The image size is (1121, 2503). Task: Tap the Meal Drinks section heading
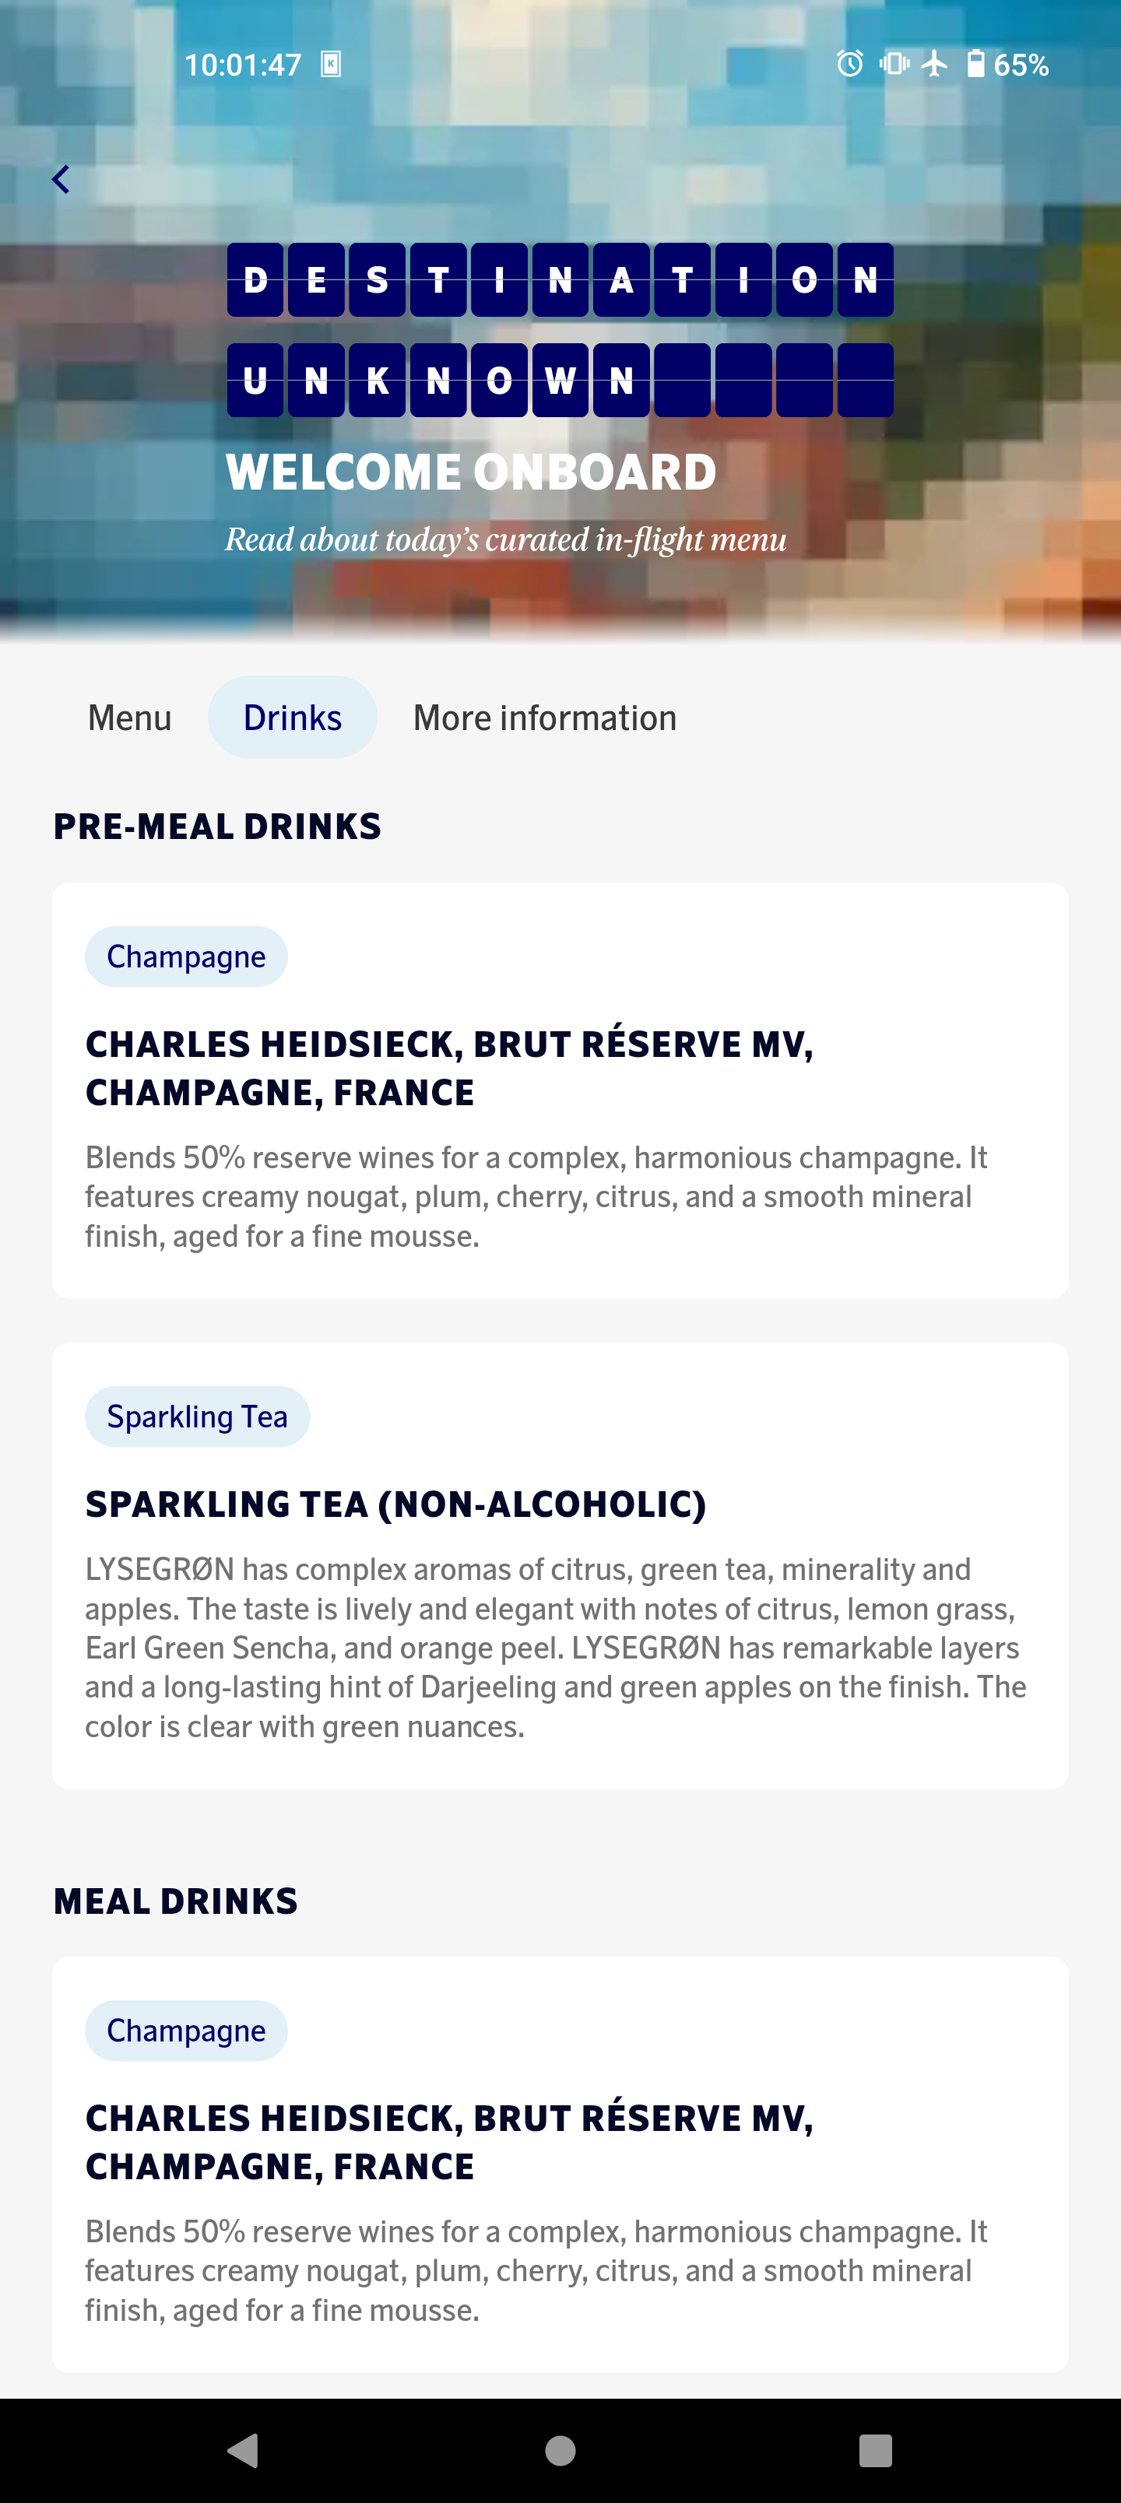click(x=176, y=1901)
